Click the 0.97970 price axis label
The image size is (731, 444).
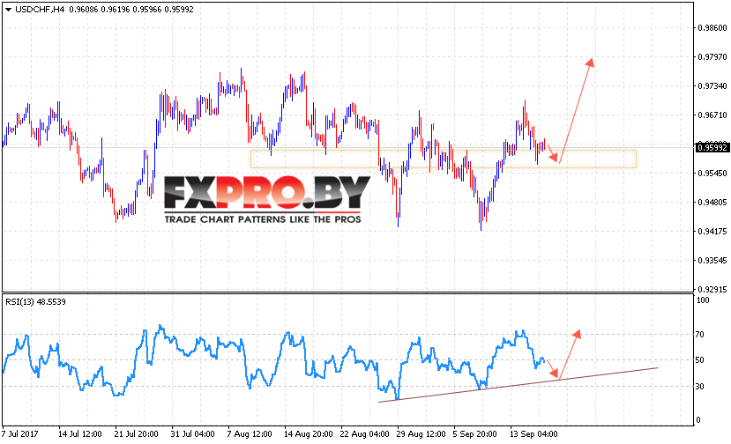tap(712, 57)
